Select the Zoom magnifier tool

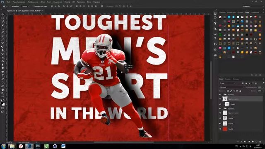[2, 93]
